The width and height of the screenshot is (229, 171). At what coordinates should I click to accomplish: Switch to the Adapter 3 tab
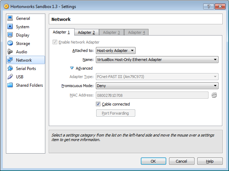pos(112,32)
